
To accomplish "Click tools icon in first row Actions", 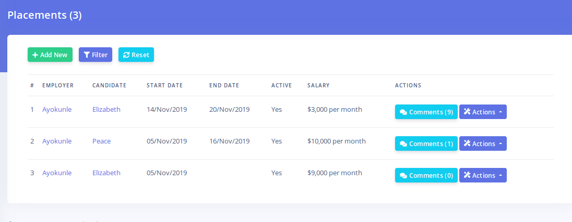I will 467,112.
